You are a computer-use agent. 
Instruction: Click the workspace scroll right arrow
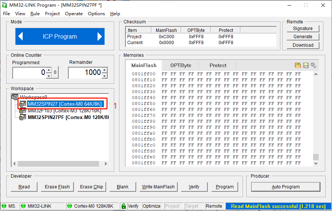[x=106, y=164]
